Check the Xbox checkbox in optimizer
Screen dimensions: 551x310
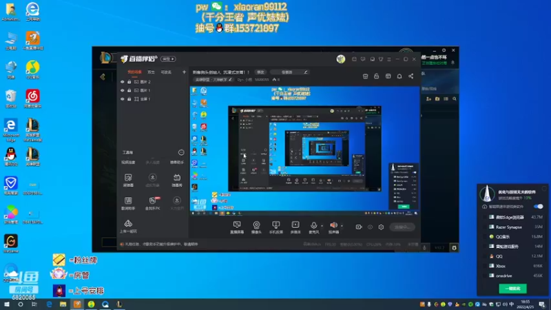click(485, 266)
